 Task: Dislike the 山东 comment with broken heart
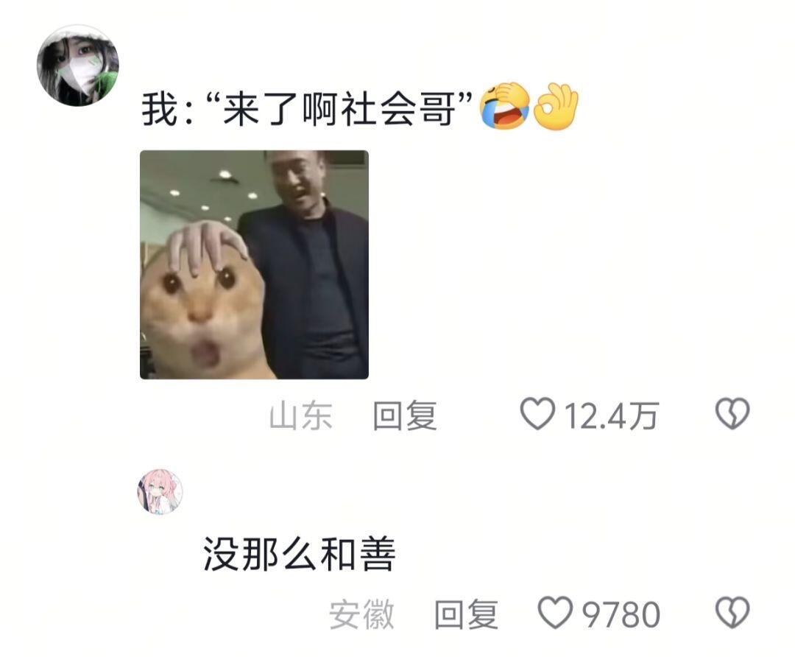[x=732, y=413]
